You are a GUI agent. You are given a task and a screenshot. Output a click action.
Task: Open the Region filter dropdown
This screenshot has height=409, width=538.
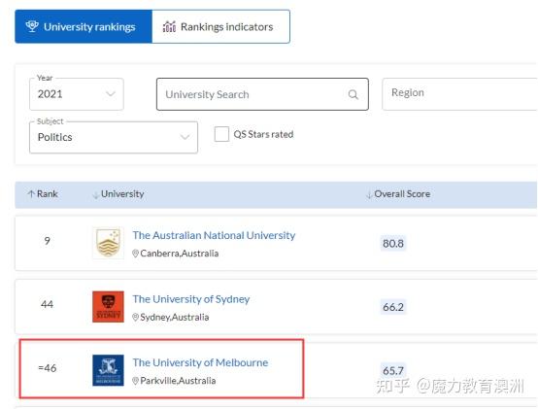click(459, 94)
